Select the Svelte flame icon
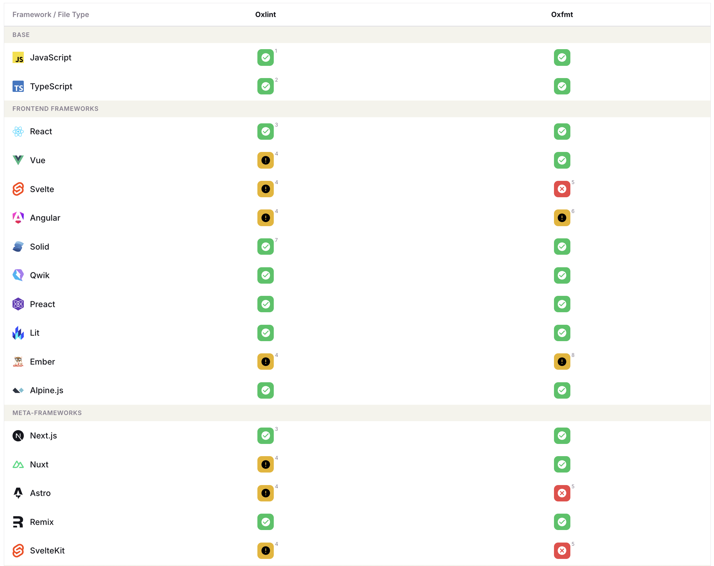The image size is (714, 566). coord(18,189)
